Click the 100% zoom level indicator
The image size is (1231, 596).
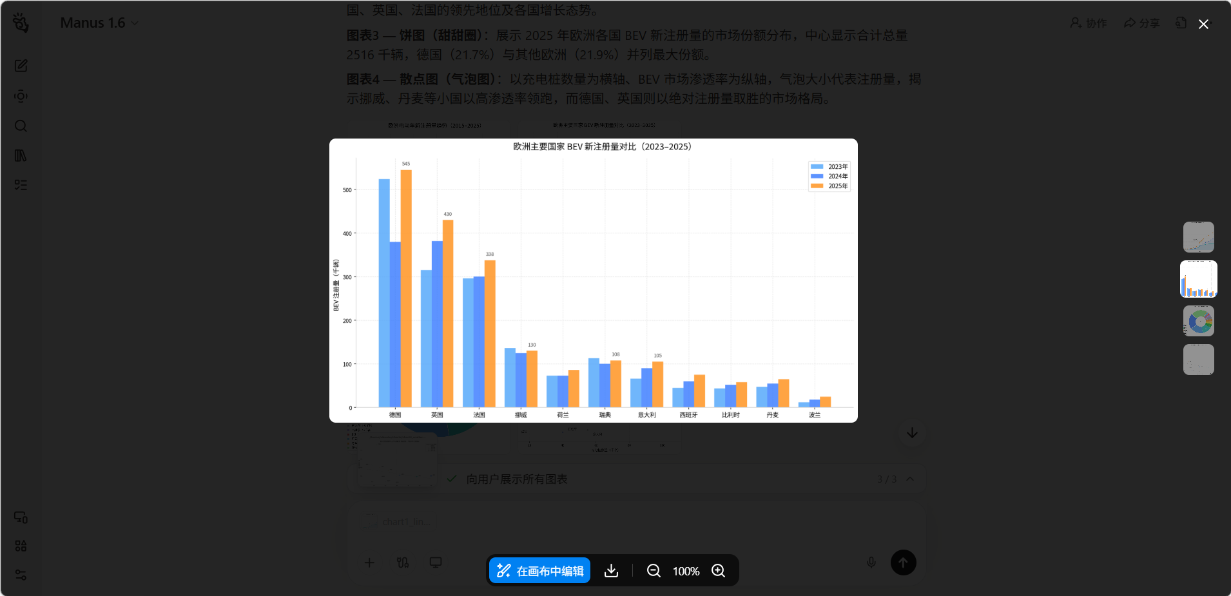(686, 571)
